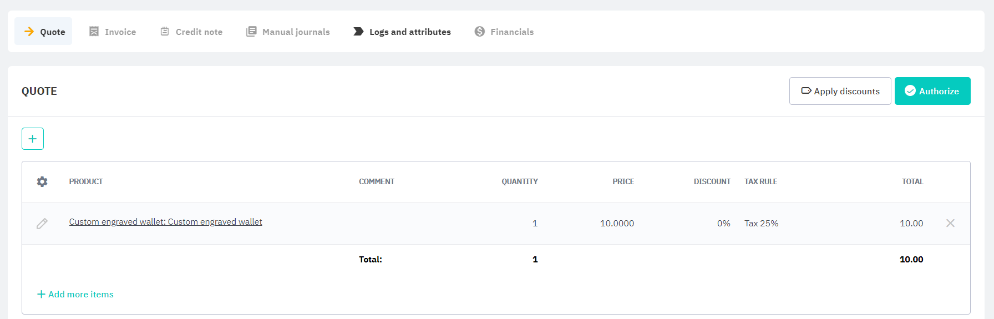Click the 10.0000 price cell
The height and width of the screenshot is (319, 994).
(617, 223)
